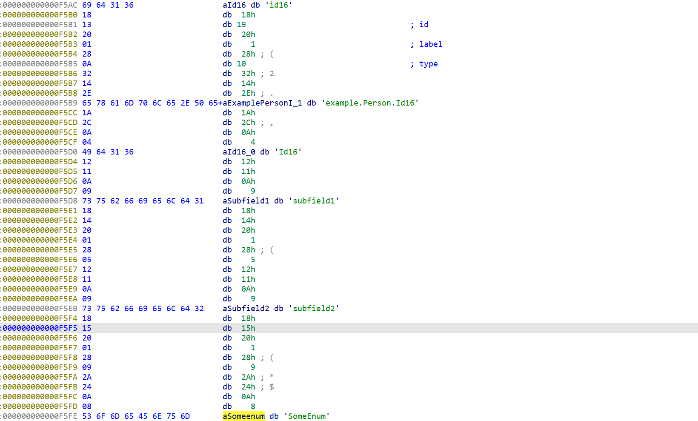This screenshot has width=698, height=421.
Task: Click 'db 32h' line with comment 2
Action: 248,74
